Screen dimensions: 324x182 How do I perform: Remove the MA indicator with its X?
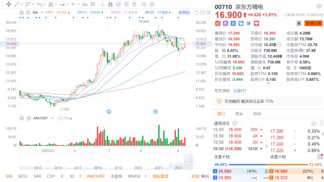[x=28, y=13]
